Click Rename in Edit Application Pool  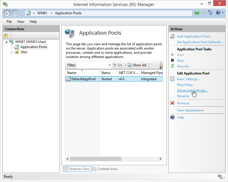[183, 96]
